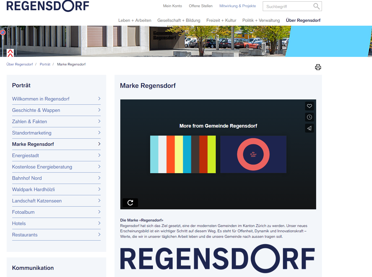
Task: Click the print page icon
Action: coord(318,67)
